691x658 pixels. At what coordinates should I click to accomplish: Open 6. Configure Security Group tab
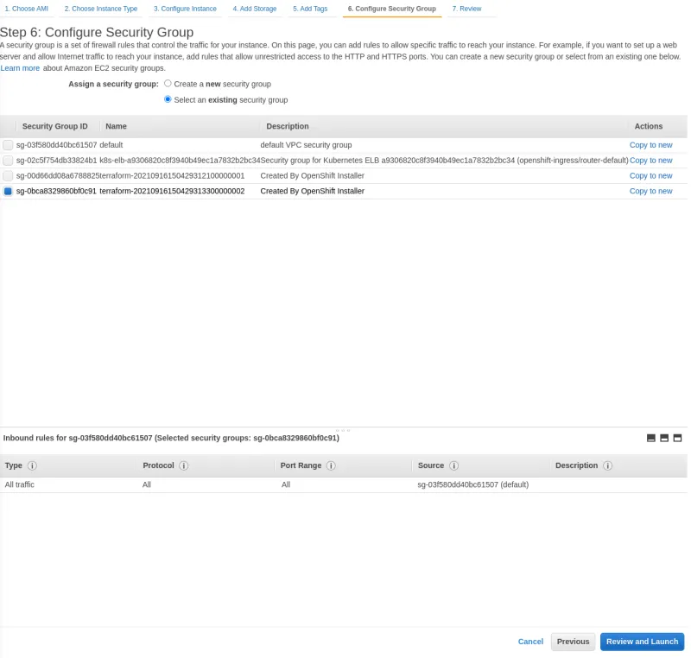point(392,9)
